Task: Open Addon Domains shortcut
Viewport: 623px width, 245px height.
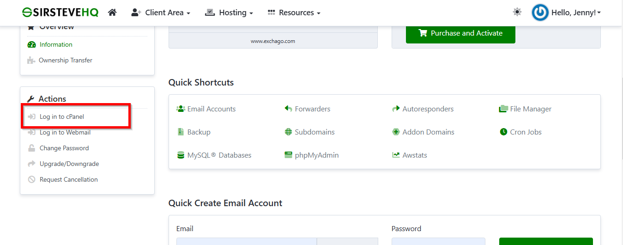Action: (429, 132)
